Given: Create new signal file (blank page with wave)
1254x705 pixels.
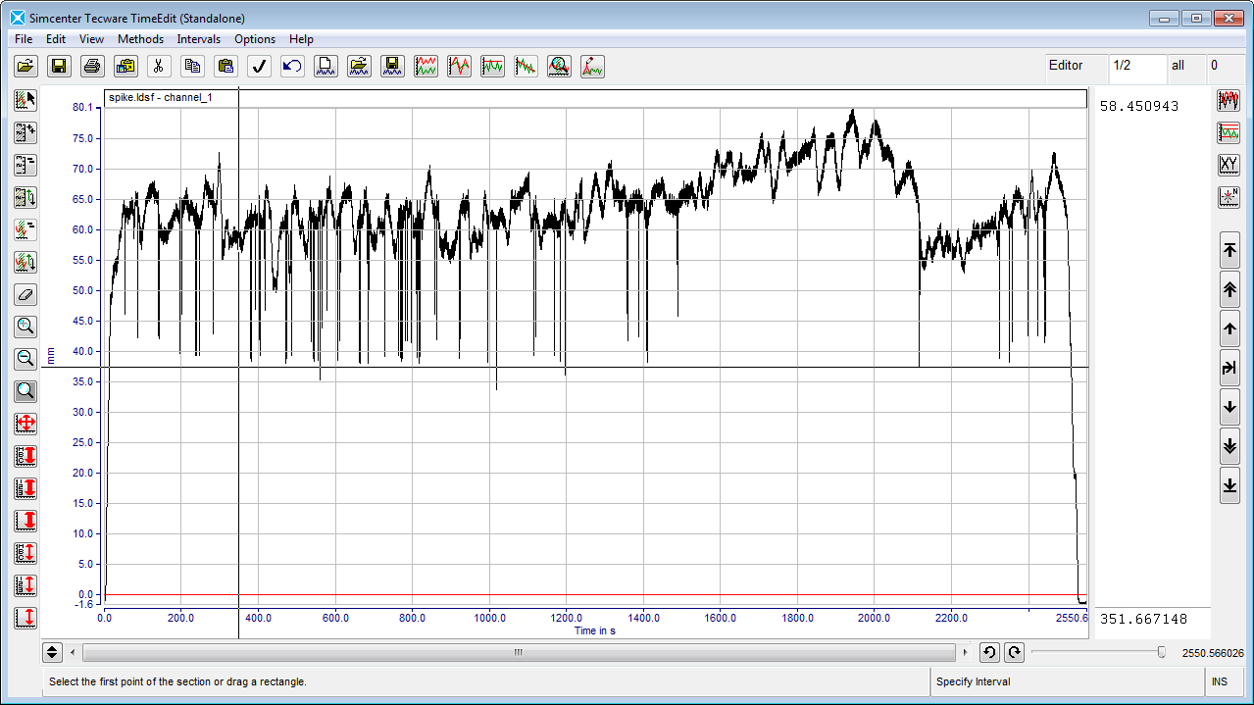Looking at the screenshot, I should [x=326, y=66].
